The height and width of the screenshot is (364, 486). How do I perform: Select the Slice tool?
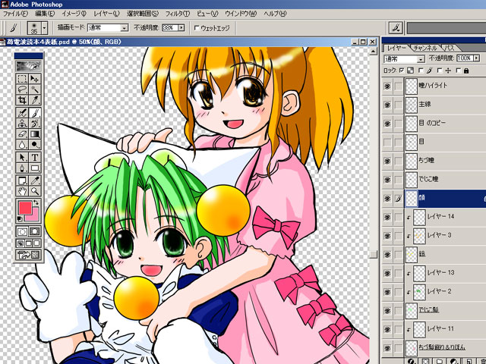coord(35,100)
